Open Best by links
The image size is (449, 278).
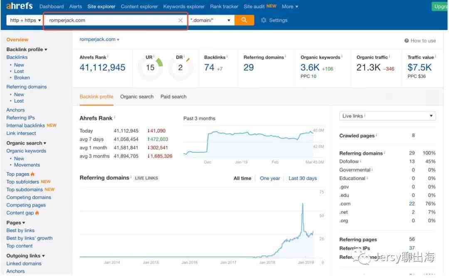click(20, 231)
